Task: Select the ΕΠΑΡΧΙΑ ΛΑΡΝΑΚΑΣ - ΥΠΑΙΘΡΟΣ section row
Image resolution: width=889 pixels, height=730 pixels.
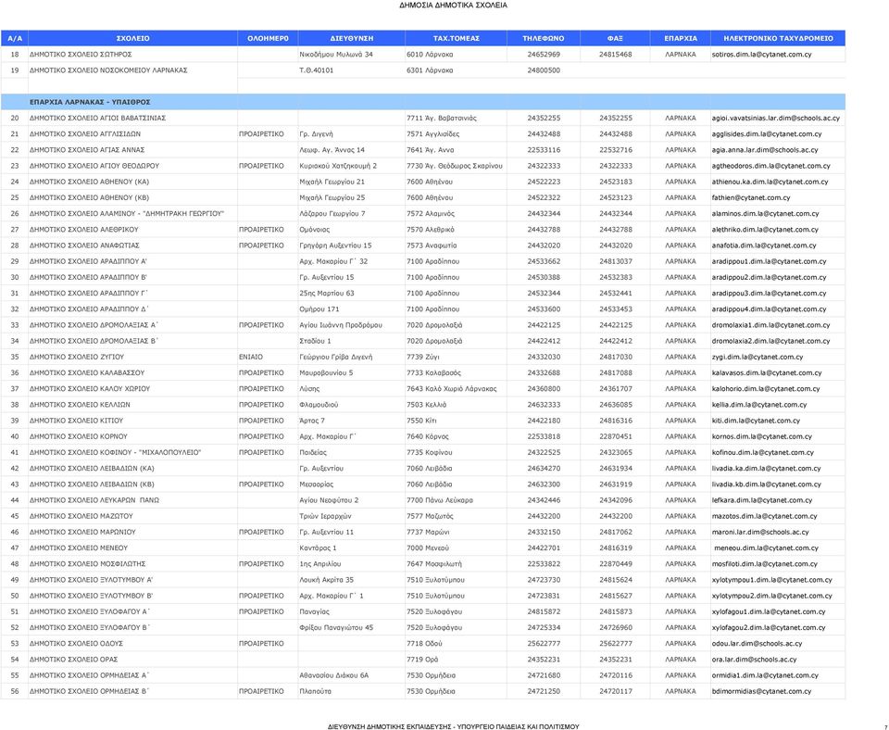Action: click(x=423, y=102)
